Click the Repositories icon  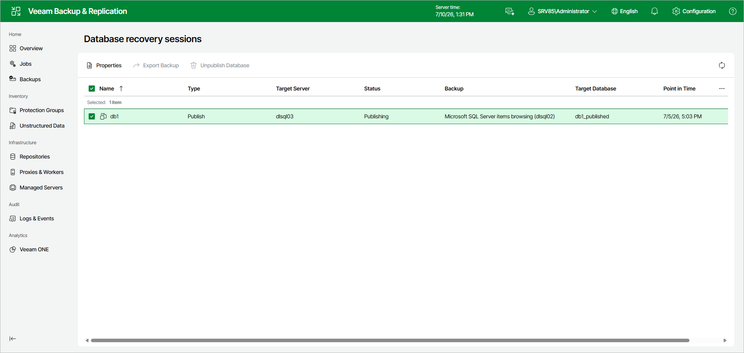13,157
